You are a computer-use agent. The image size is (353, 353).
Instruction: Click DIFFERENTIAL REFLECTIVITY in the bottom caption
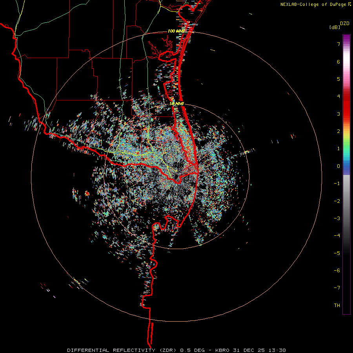[111, 350]
